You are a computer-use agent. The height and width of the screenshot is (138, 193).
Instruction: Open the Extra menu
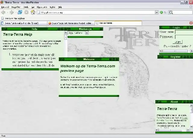(52, 7)
